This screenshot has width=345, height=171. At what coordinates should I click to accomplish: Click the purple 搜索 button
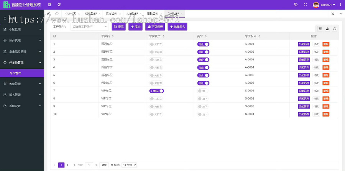(x=118, y=27)
